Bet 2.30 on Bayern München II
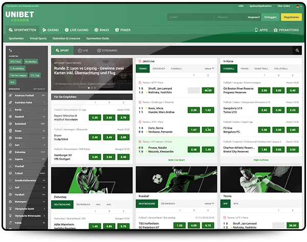Screen dimensions: 307x242 pyautogui.click(x=95, y=117)
